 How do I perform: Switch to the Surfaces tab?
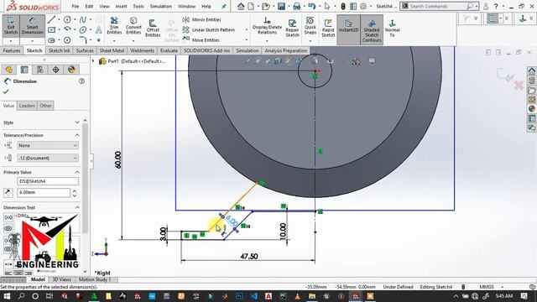(x=85, y=50)
